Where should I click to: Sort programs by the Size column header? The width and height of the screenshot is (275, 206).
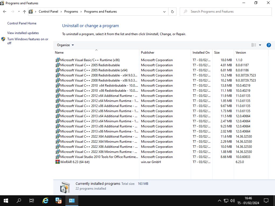pos(217,53)
